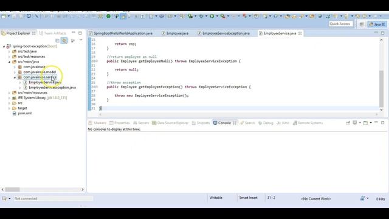The width and height of the screenshot is (389, 219).
Task: Close the EmployeeService.java editor tab
Action: click(x=300, y=33)
